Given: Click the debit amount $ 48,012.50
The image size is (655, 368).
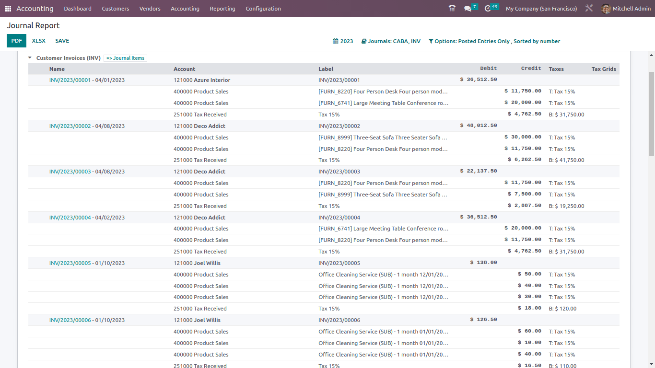Looking at the screenshot, I should click(479, 126).
